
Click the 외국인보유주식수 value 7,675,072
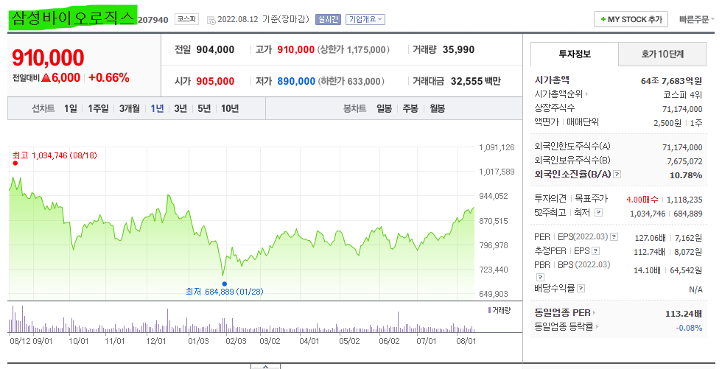pos(684,161)
